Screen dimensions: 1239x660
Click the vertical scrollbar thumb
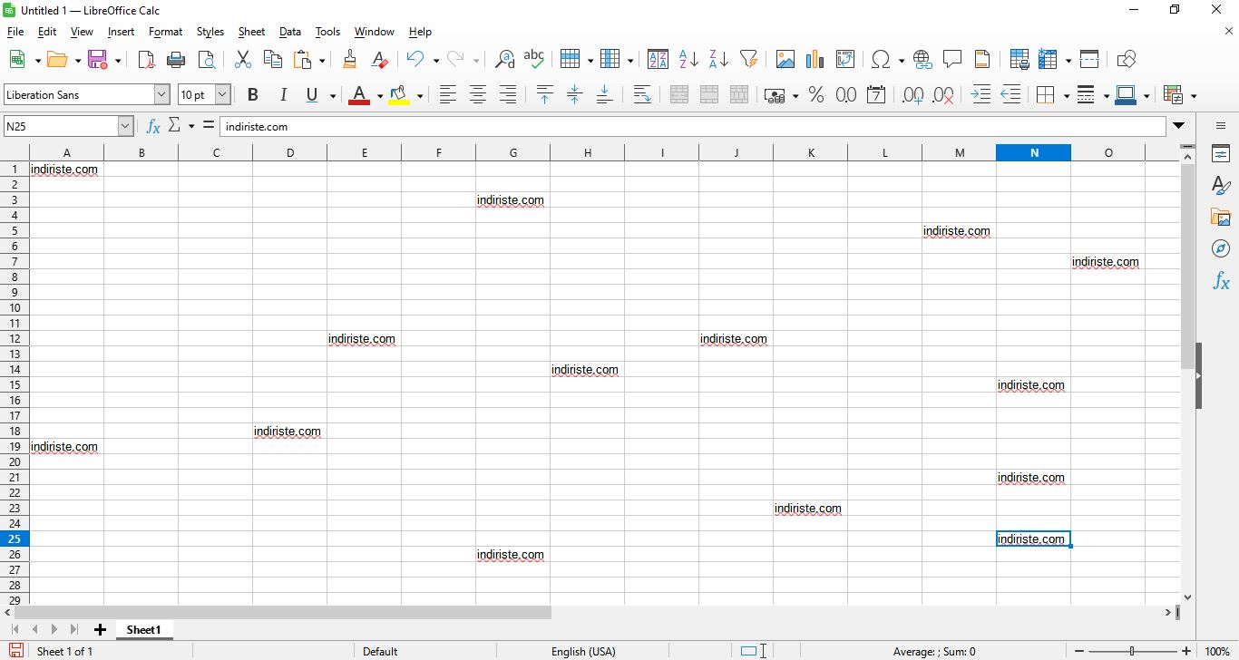(x=1187, y=267)
